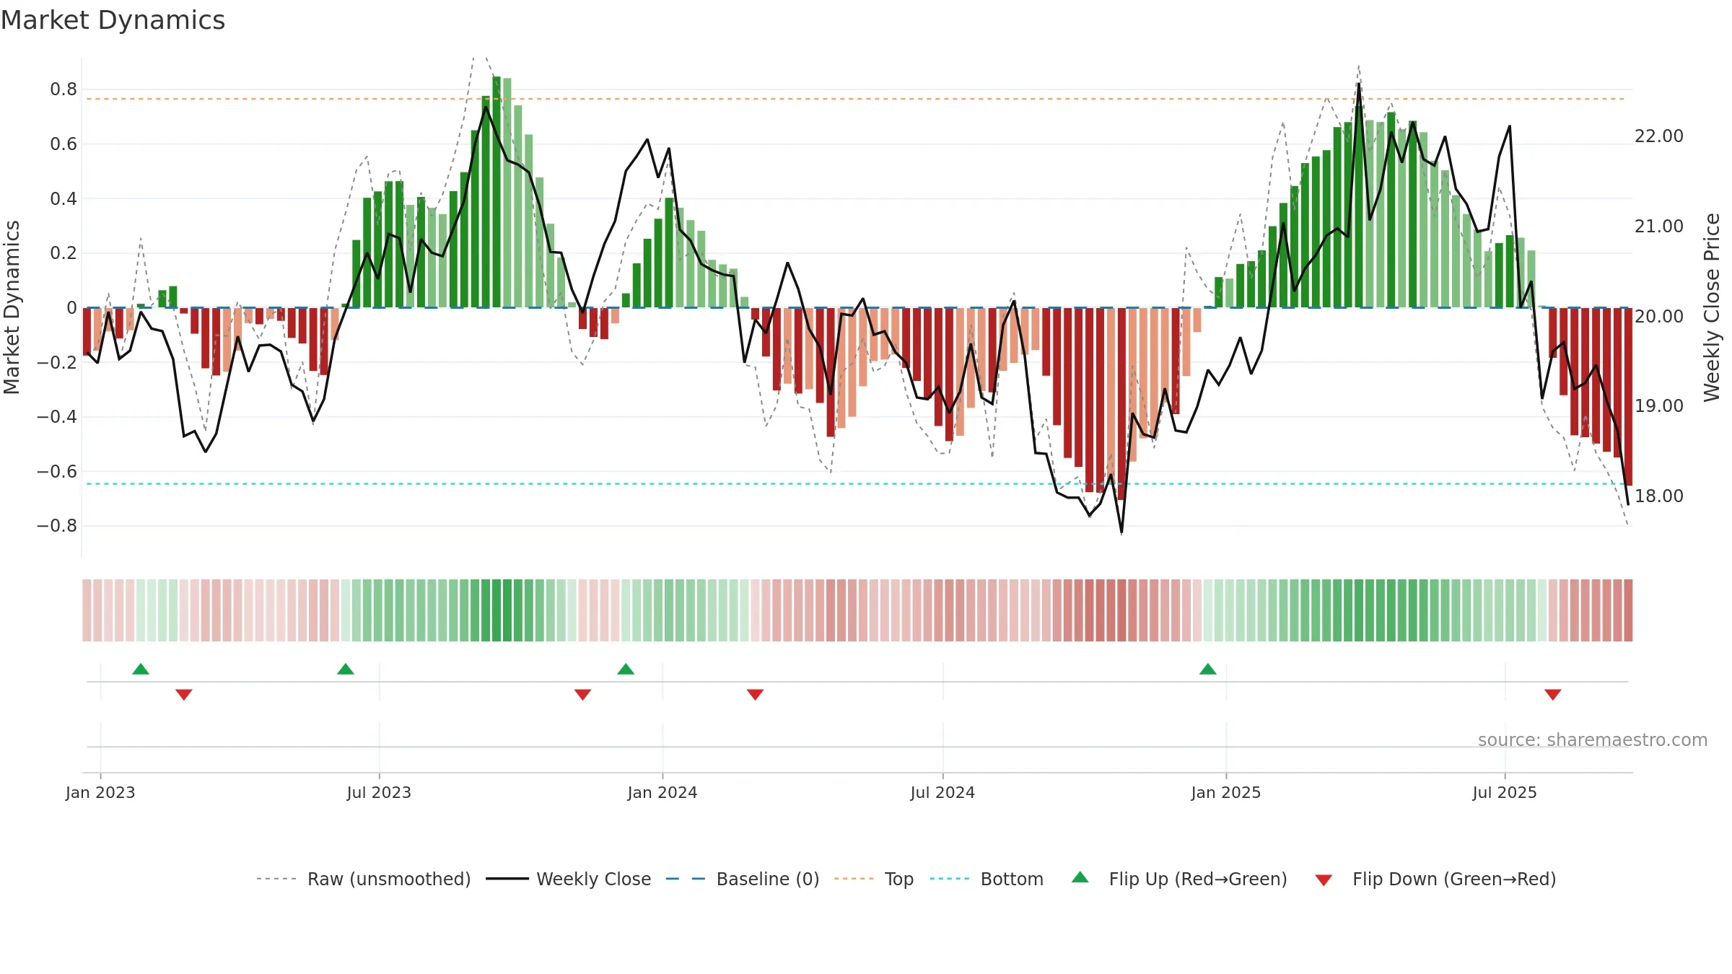Click the Jan 2024 axis label

click(662, 792)
